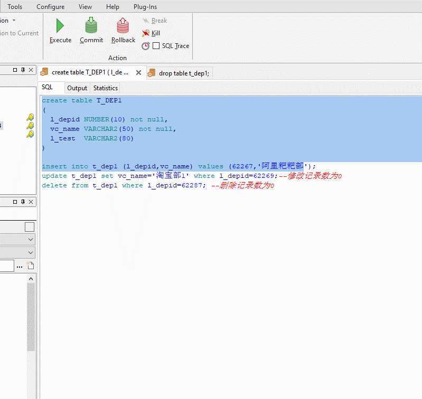Click the 'insert into t_dep1' statement line
Image resolution: width=422 pixels, height=399 pixels.
click(179, 166)
